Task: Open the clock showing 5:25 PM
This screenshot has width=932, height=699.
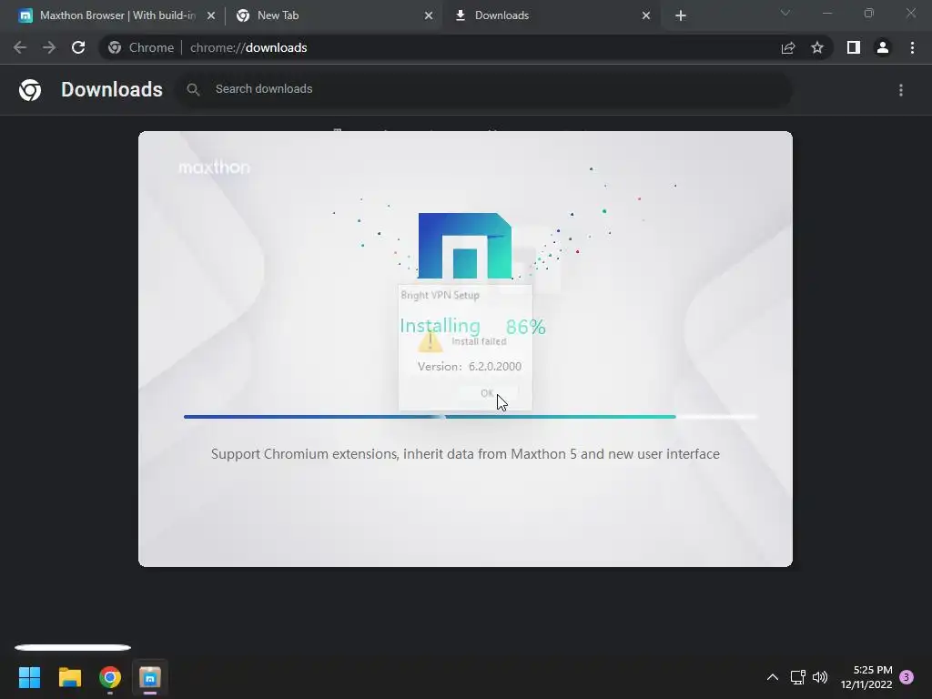Action: pyautogui.click(x=866, y=677)
